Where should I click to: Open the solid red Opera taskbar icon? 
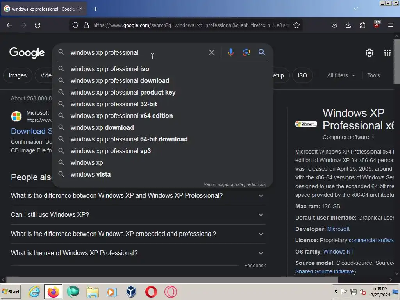[151, 291]
